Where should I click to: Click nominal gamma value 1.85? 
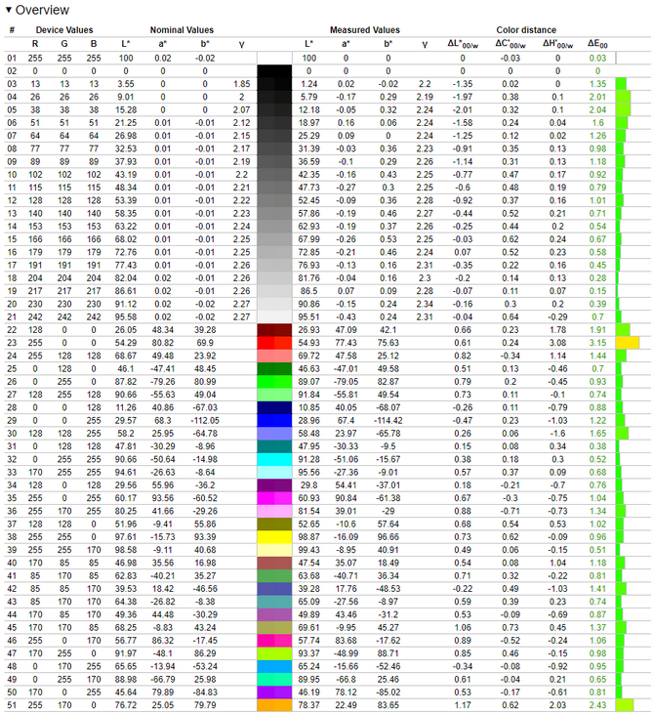(x=242, y=84)
